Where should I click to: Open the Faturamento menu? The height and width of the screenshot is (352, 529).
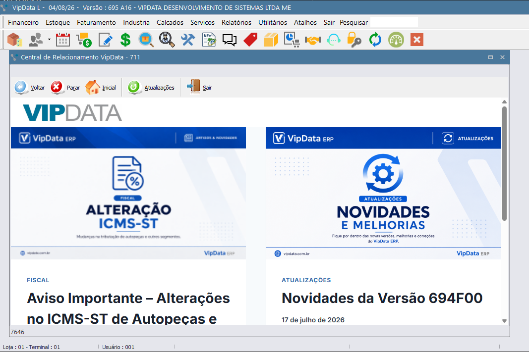click(x=96, y=22)
